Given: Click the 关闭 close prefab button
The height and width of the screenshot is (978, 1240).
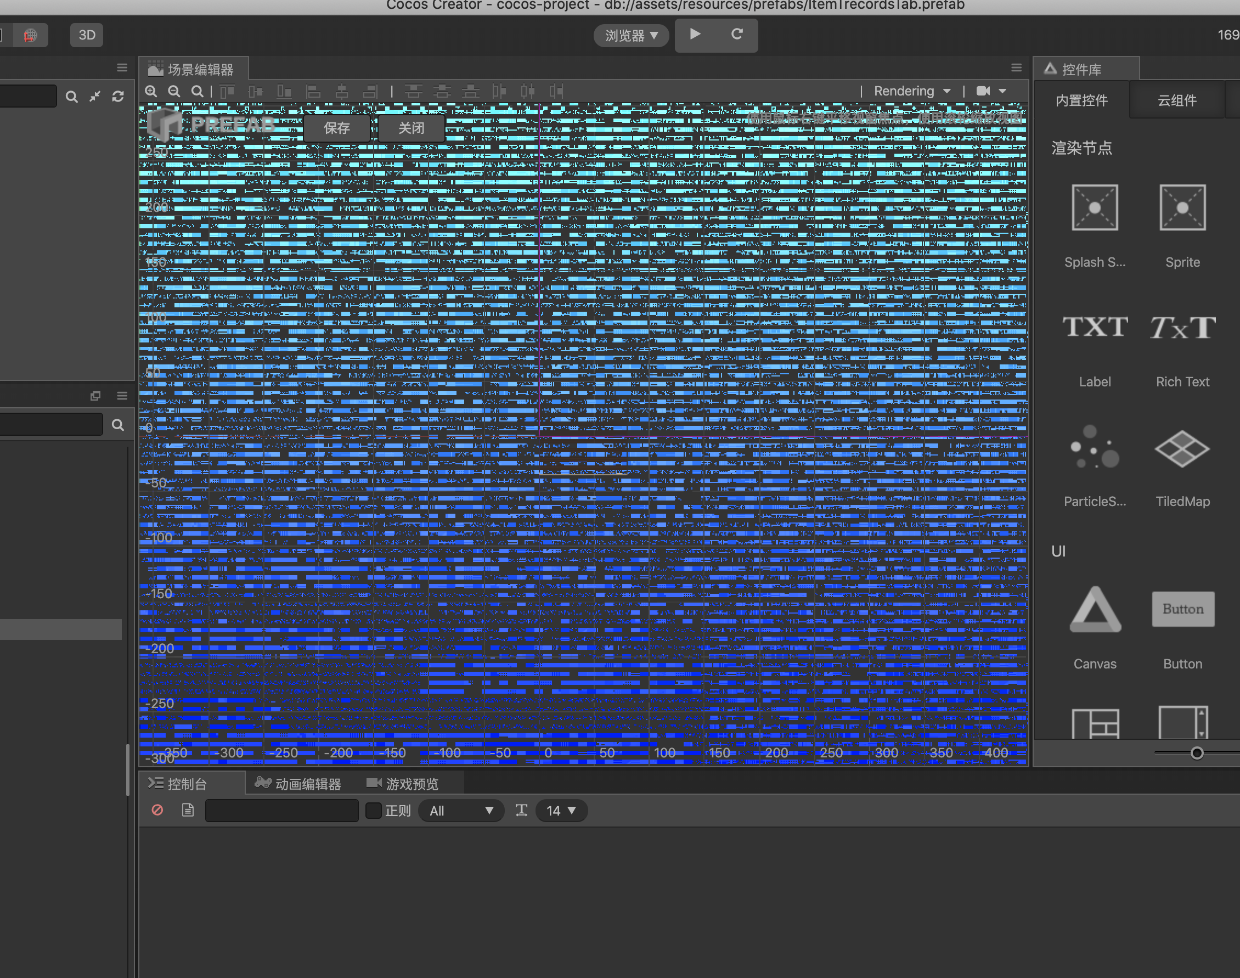Looking at the screenshot, I should 411,128.
